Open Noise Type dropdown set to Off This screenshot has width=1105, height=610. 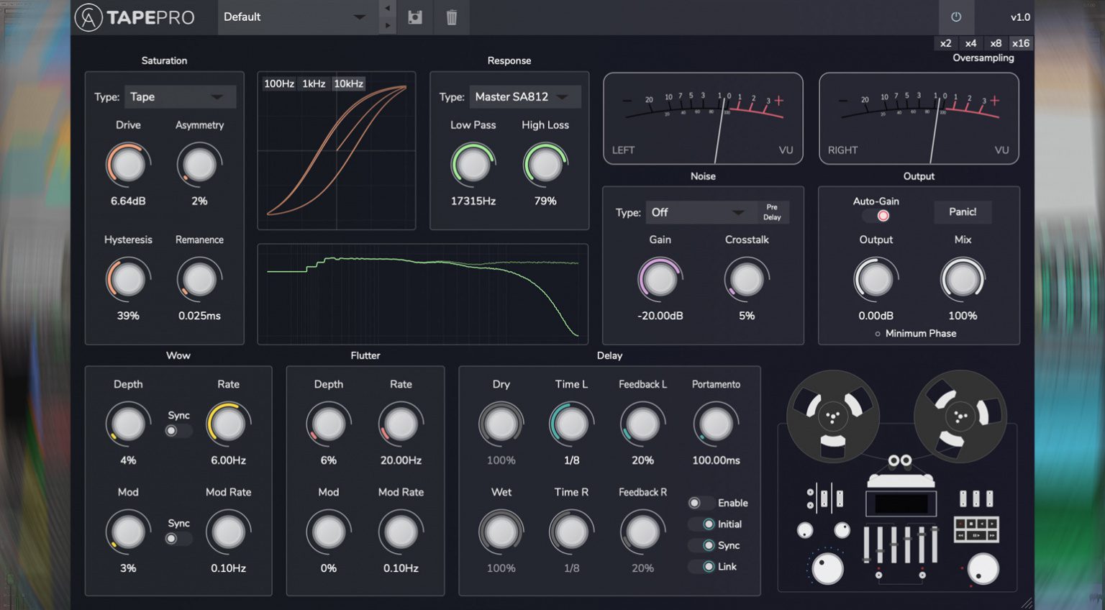point(699,212)
